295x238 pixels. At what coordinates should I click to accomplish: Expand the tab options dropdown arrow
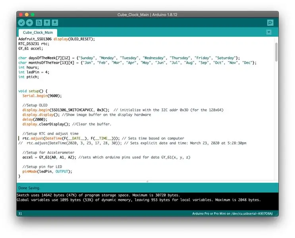[269, 32]
